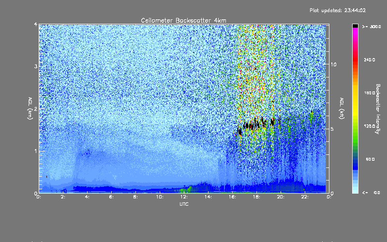Click the black cloud-base echo near 18 UTC
The height and width of the screenshot is (242, 387).
[257, 124]
